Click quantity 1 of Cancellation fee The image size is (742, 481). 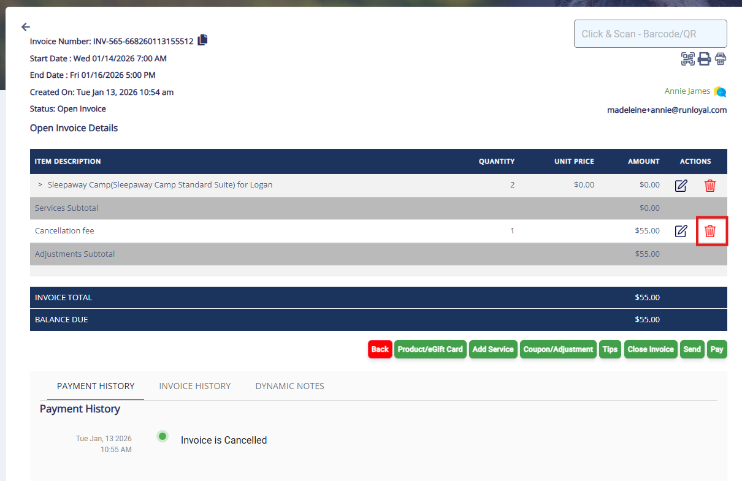click(x=512, y=231)
